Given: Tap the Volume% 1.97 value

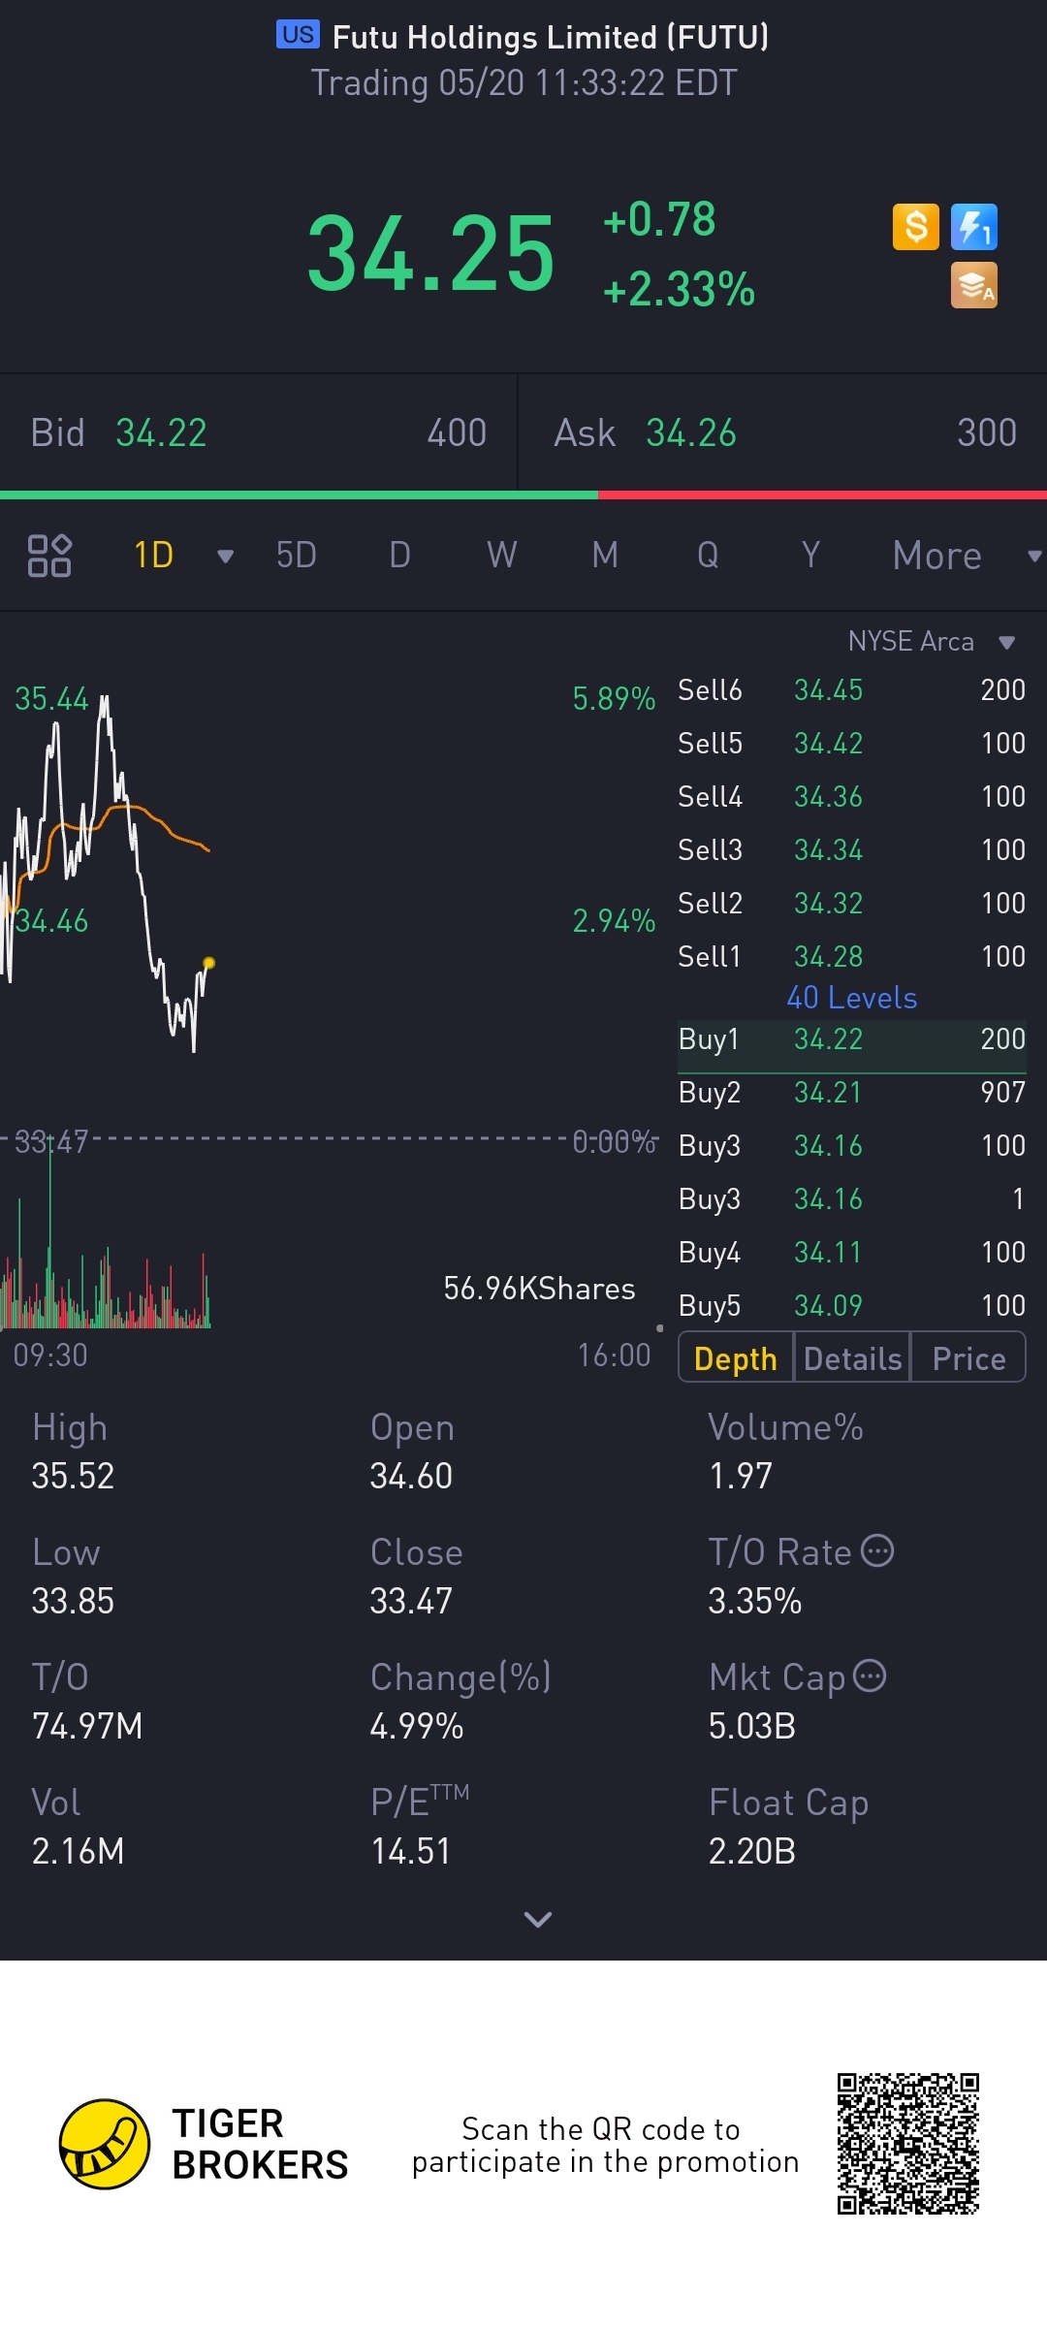Looking at the screenshot, I should point(741,1475).
